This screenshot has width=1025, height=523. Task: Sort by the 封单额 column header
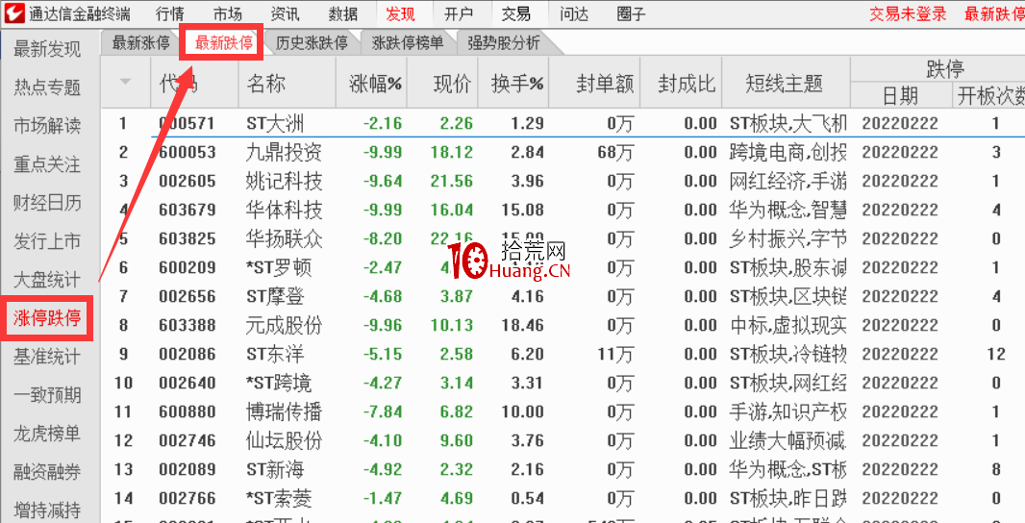pos(606,84)
